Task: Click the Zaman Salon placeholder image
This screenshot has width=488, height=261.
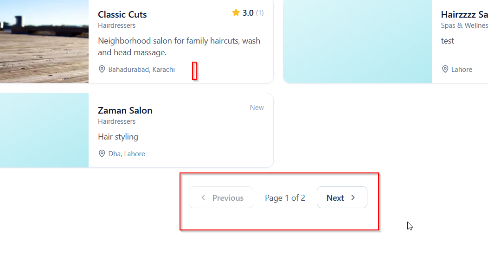Action: pos(44,130)
